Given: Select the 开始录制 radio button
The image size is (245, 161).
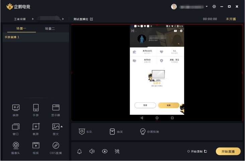Looking at the screenshot, I should tap(189, 151).
